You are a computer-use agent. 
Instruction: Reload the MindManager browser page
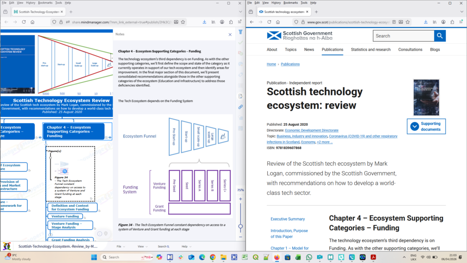(24, 22)
